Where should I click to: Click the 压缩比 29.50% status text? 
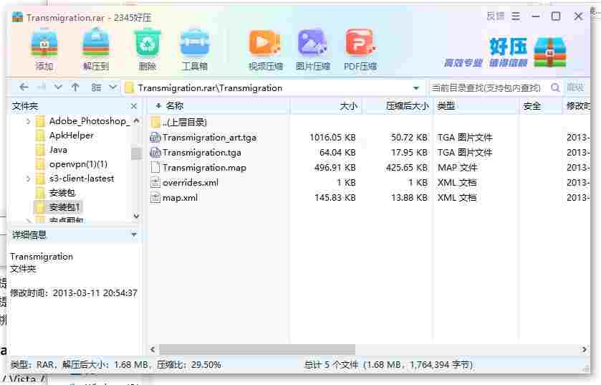(x=189, y=365)
